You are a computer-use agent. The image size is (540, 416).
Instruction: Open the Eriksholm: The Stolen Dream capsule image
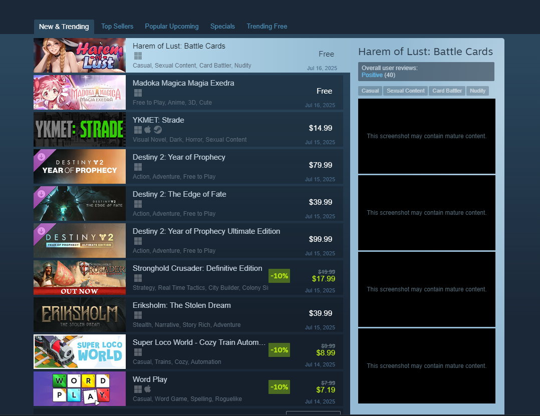pyautogui.click(x=80, y=314)
